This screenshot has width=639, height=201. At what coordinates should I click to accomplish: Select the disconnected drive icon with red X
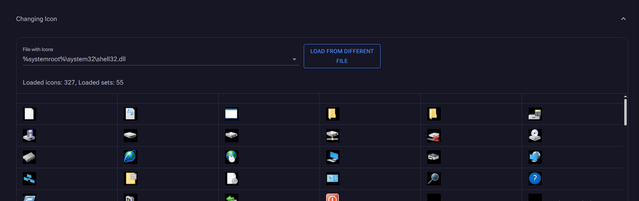pyautogui.click(x=434, y=135)
